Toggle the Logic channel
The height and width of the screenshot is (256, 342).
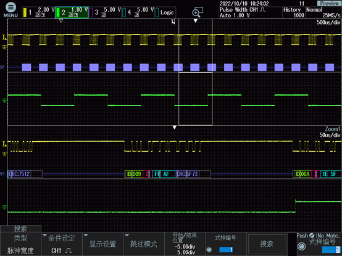click(165, 12)
